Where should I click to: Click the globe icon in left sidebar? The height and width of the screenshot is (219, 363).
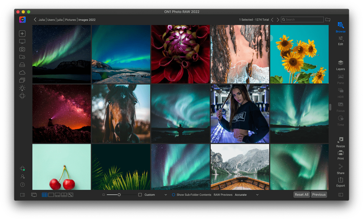[22, 96]
